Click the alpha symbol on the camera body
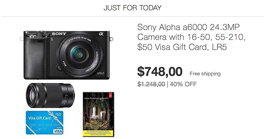Viewport: 267px width, 139px height. tap(101, 34)
